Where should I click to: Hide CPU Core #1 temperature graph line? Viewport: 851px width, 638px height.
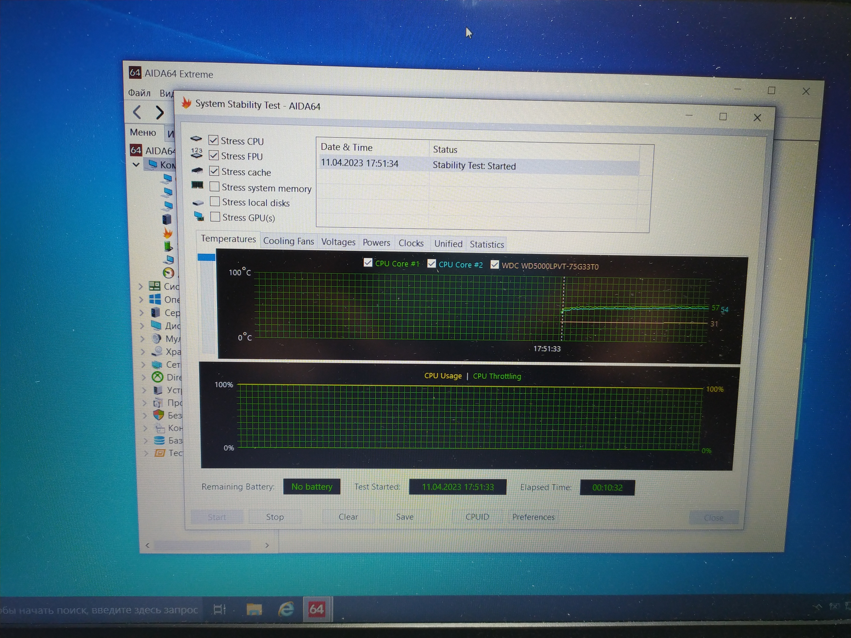click(x=368, y=263)
